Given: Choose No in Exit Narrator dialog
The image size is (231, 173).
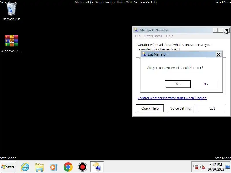Looking at the screenshot, I should pyautogui.click(x=206, y=84).
